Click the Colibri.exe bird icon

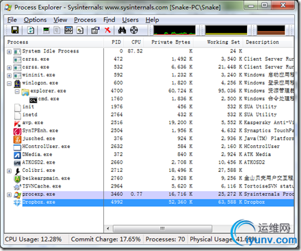tap(17, 171)
